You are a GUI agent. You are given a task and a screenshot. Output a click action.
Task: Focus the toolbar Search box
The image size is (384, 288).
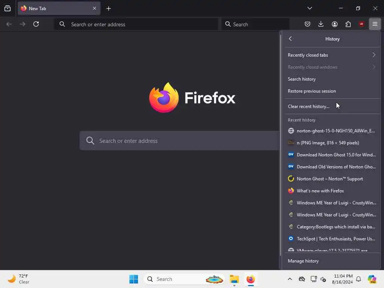pyautogui.click(x=255, y=24)
